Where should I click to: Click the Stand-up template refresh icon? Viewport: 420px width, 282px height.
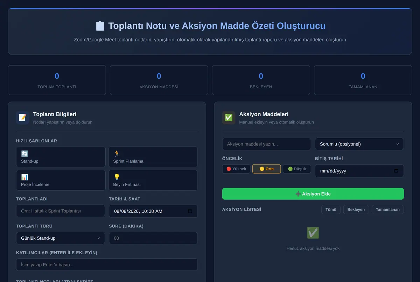point(24,153)
